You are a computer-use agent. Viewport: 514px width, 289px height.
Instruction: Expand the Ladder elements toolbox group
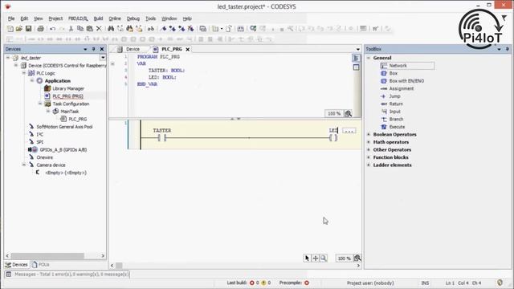(x=369, y=165)
